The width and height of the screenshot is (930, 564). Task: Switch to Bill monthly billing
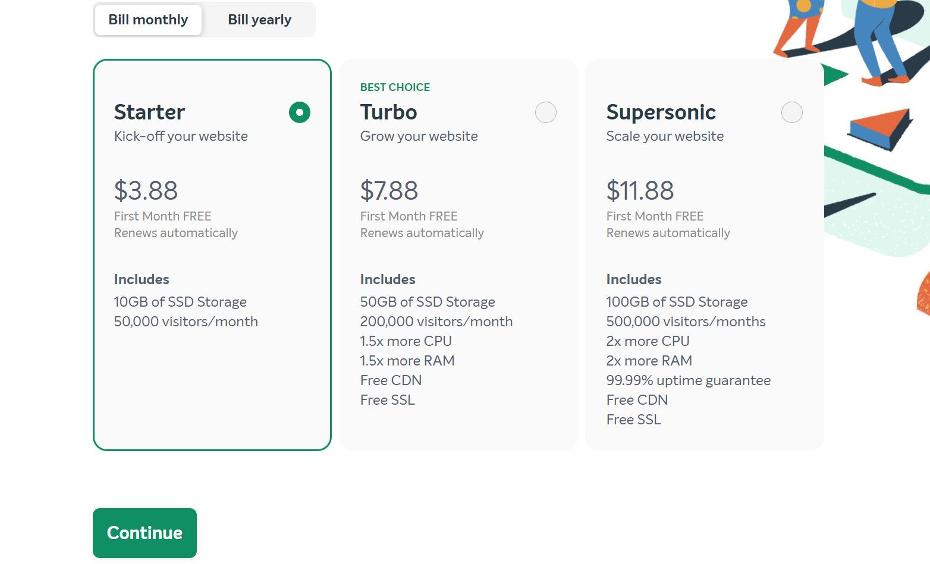click(148, 20)
